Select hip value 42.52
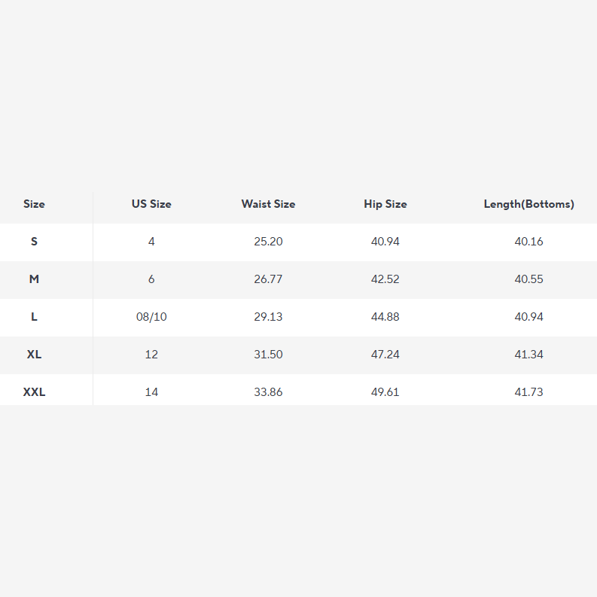597x597 pixels. tap(385, 279)
